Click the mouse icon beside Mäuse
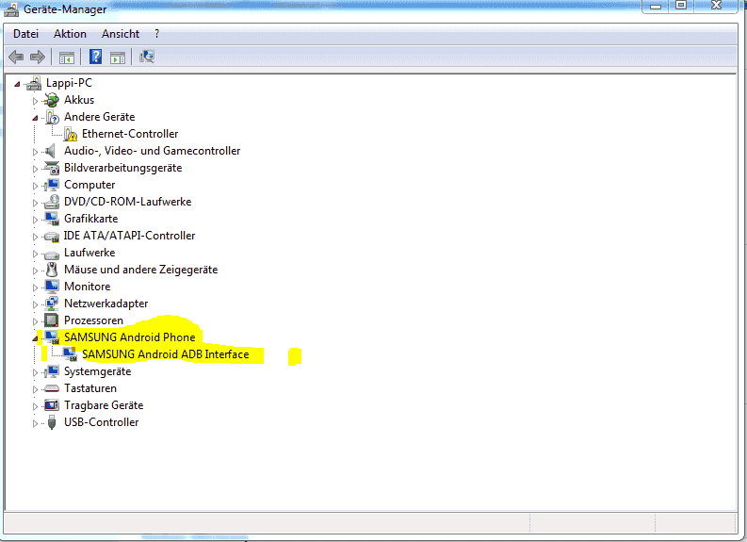Viewport: 747px width, 542px height. [52, 270]
